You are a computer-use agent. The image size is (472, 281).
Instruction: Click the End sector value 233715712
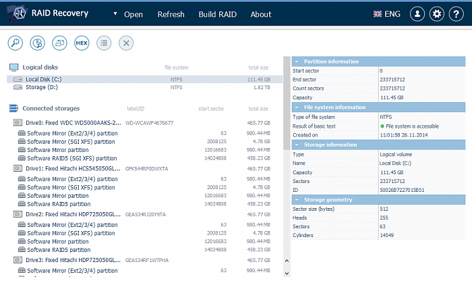(x=392, y=80)
